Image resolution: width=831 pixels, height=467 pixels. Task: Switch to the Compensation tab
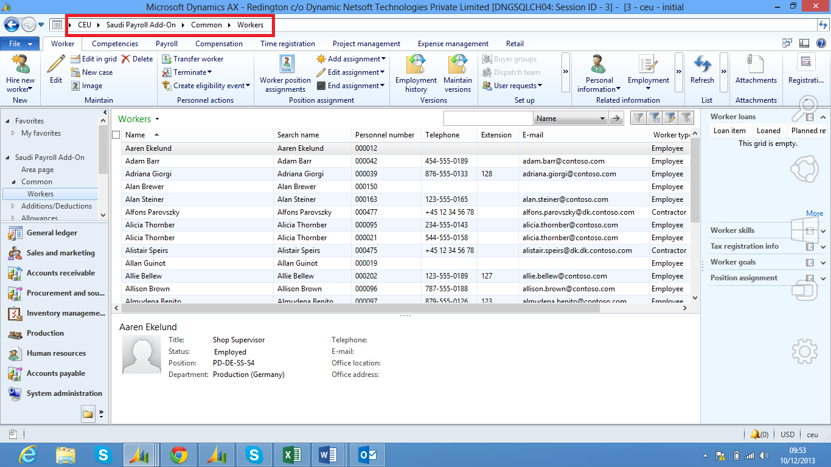[219, 44]
